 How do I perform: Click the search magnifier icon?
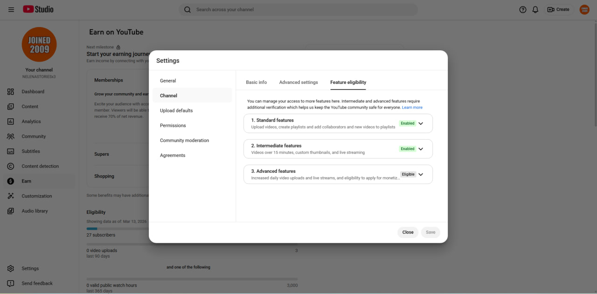pos(187,9)
